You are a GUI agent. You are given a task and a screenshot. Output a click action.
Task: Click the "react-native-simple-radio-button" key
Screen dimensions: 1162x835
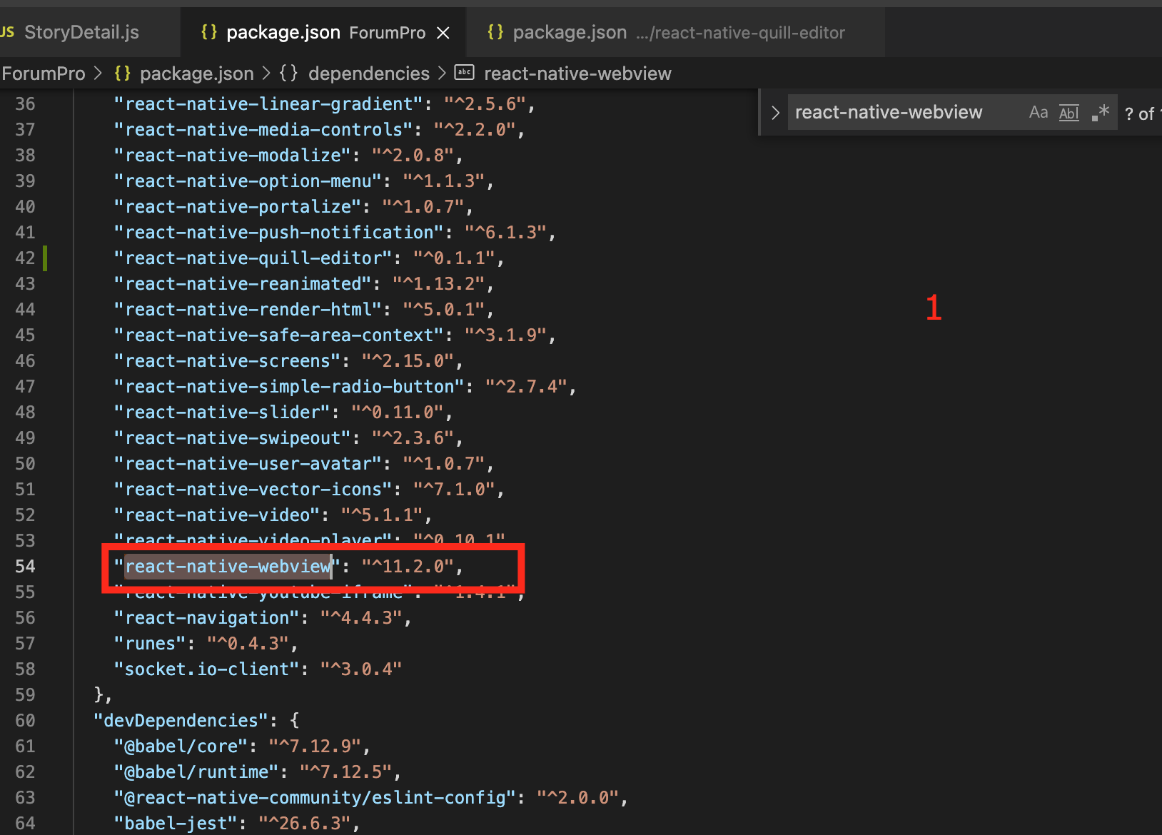(290, 386)
